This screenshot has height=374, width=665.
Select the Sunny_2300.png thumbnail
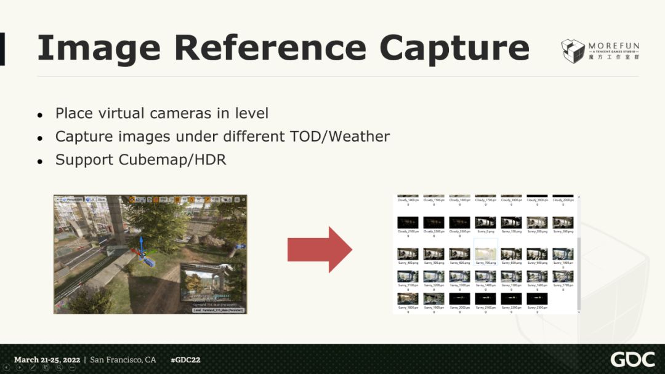click(536, 299)
